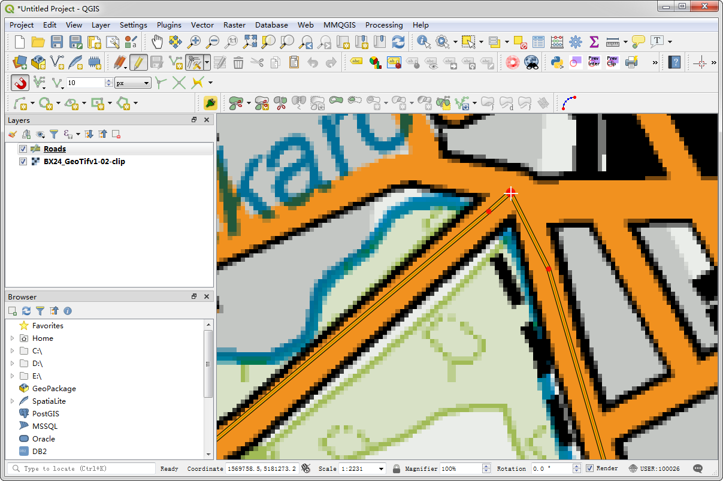Open the attribute table

pyautogui.click(x=539, y=42)
